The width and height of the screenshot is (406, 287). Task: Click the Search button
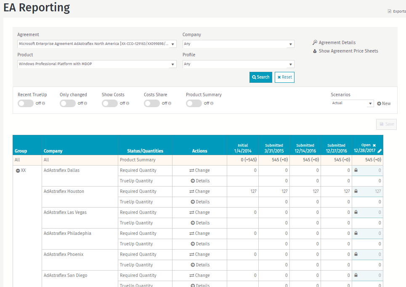pos(260,77)
